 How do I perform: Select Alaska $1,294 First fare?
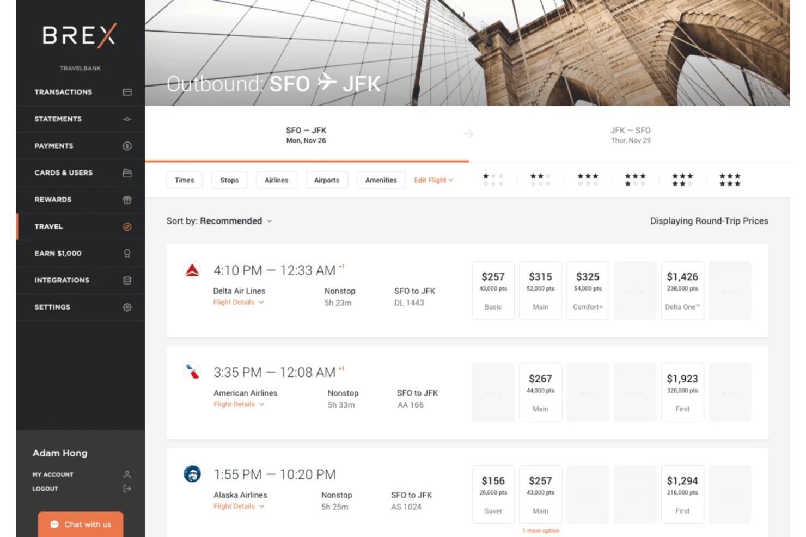click(x=682, y=495)
